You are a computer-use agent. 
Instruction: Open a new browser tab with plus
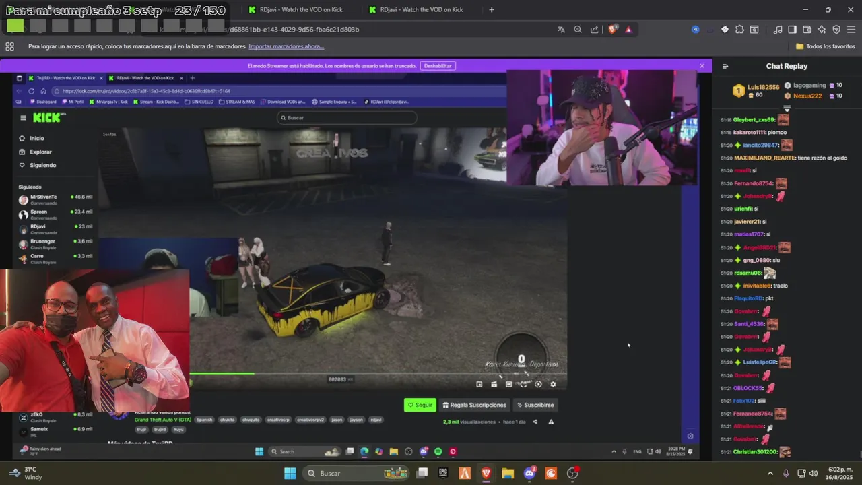[492, 10]
